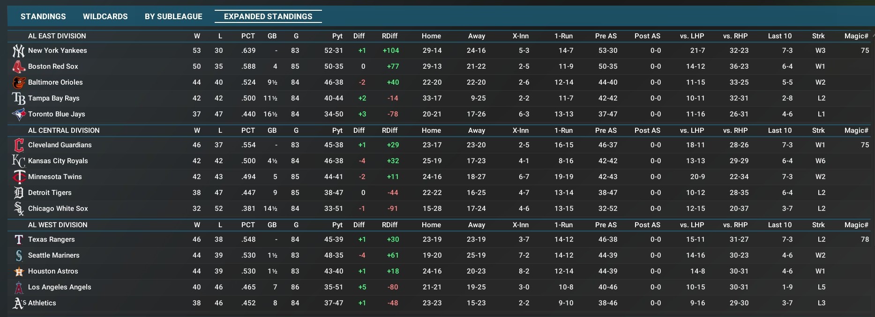Click the AL West vs. LHP column header
The height and width of the screenshot is (317, 875).
[x=692, y=225]
